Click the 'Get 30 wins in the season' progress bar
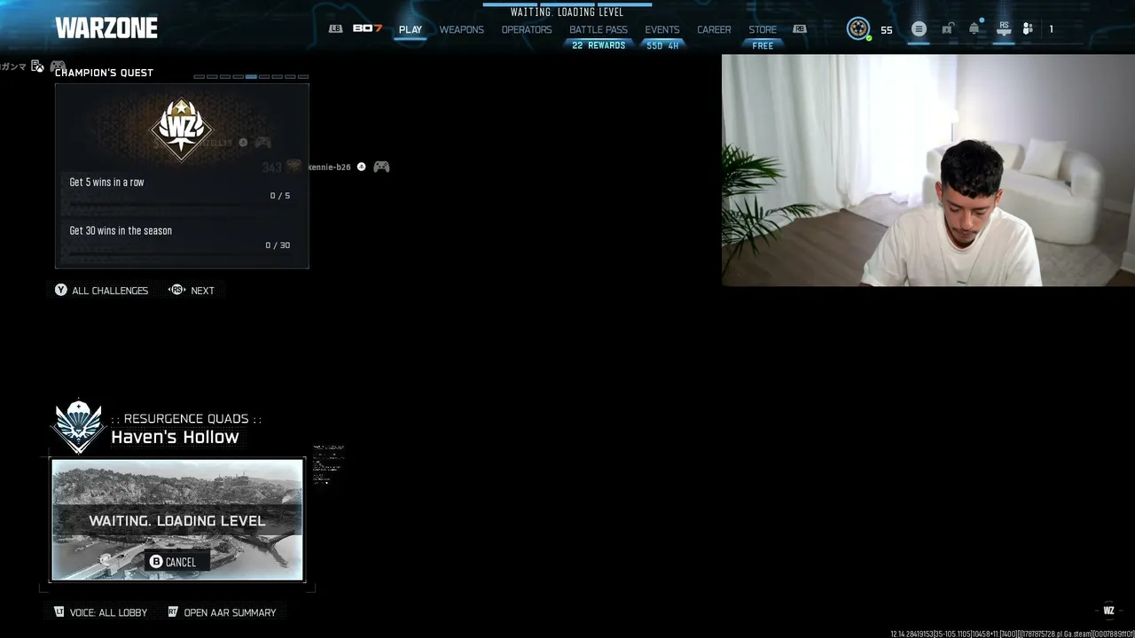 [180, 253]
